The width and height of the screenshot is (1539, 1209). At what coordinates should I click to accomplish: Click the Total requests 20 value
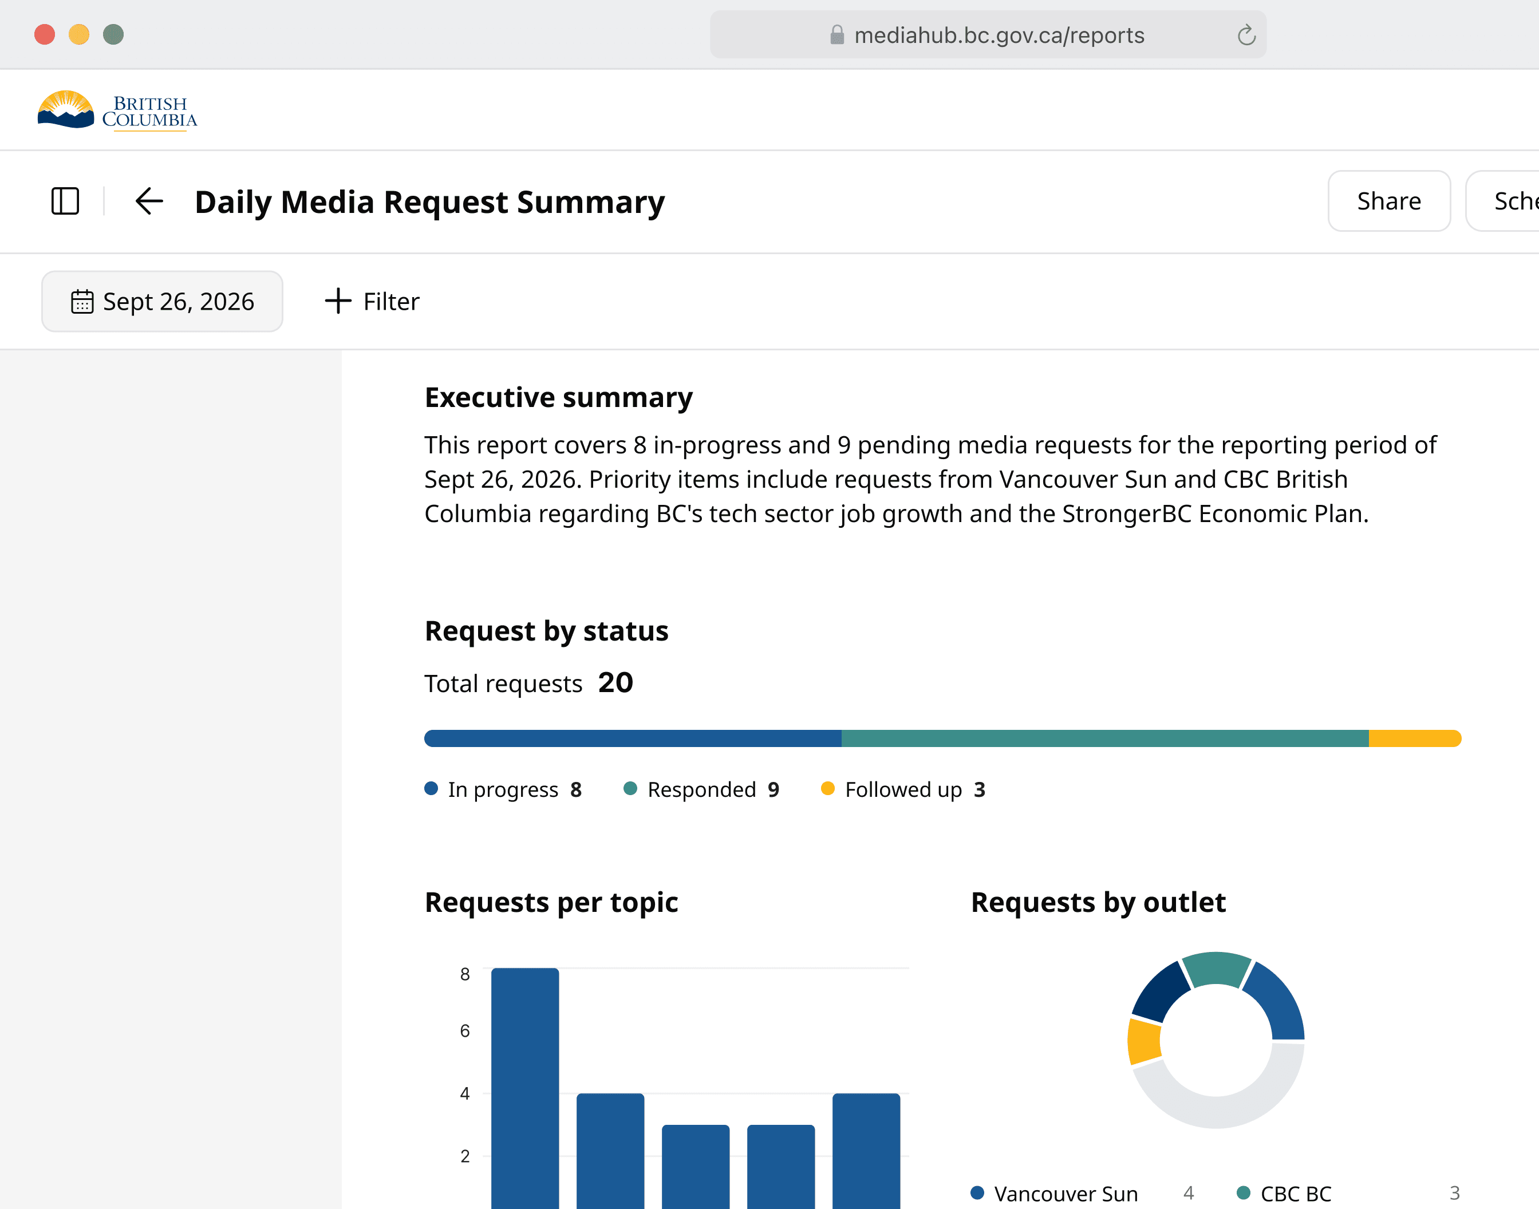(x=615, y=683)
